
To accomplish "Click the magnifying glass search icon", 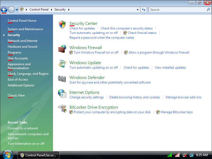I will 208,10.
